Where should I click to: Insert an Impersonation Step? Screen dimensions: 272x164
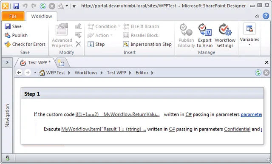point(147,44)
